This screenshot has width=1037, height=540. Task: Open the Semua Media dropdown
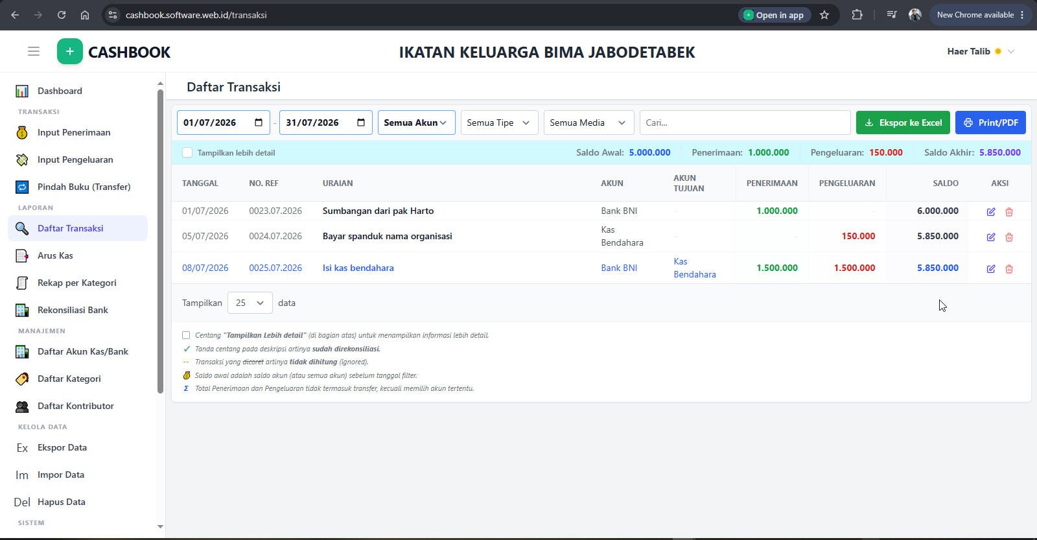tap(589, 123)
